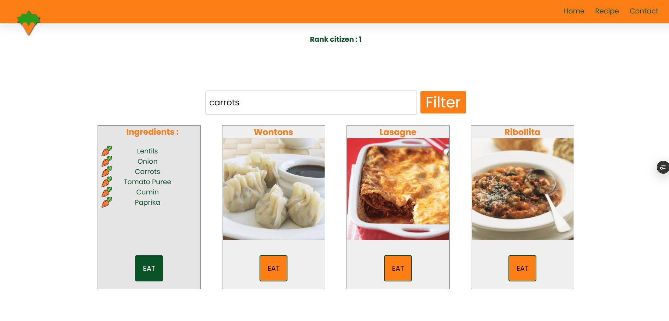The height and width of the screenshot is (321, 669).
Task: Click the orange Filter button
Action: (x=443, y=102)
